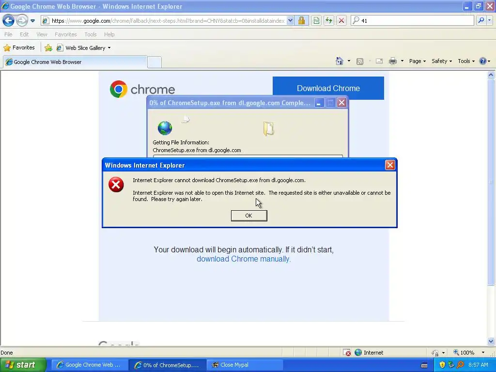Click the Add to Favorites Bar icon
Screen dimensions: 496x372
48,48
